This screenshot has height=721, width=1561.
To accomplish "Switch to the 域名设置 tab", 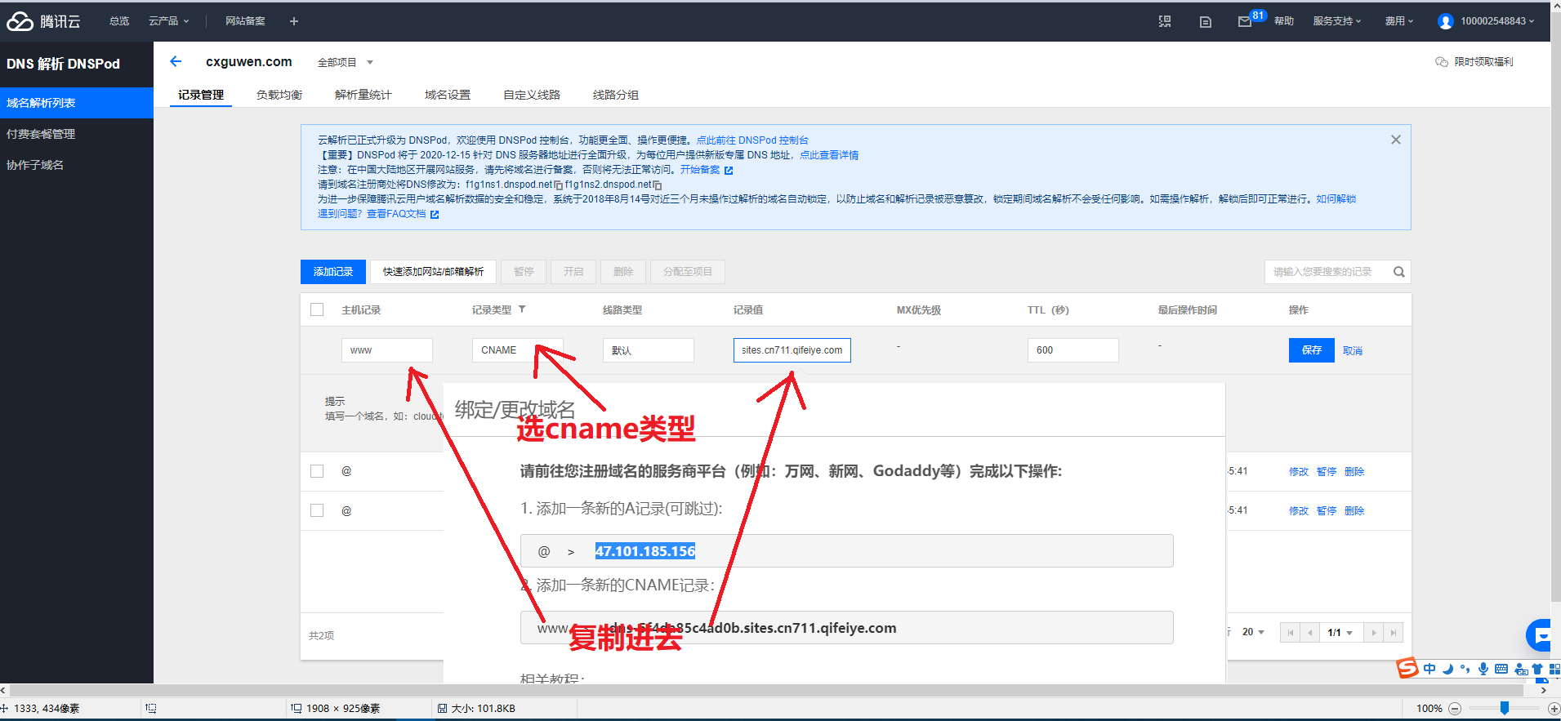I will [x=448, y=95].
